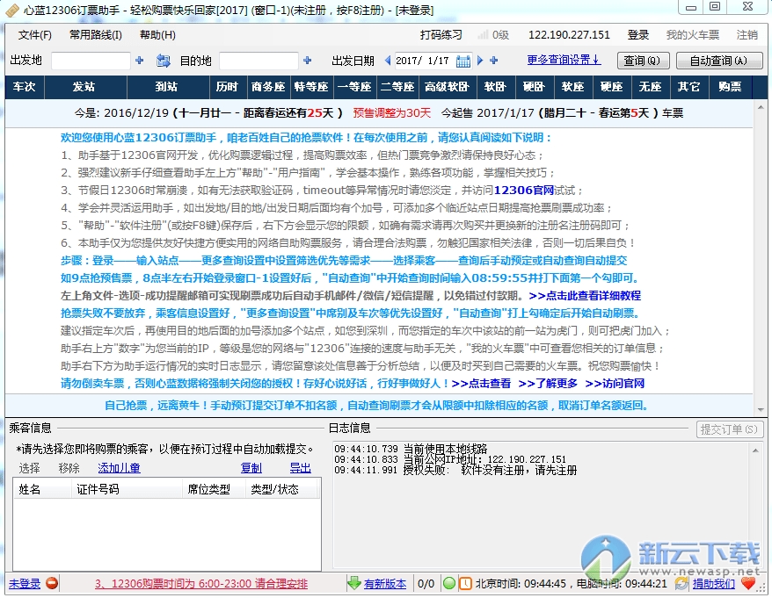The width and height of the screenshot is (772, 598).
Task: Click the 0/0 counter in status bar
Action: coord(426,584)
